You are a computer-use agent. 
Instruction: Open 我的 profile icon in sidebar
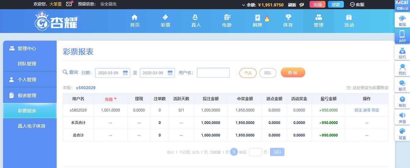pos(402,69)
